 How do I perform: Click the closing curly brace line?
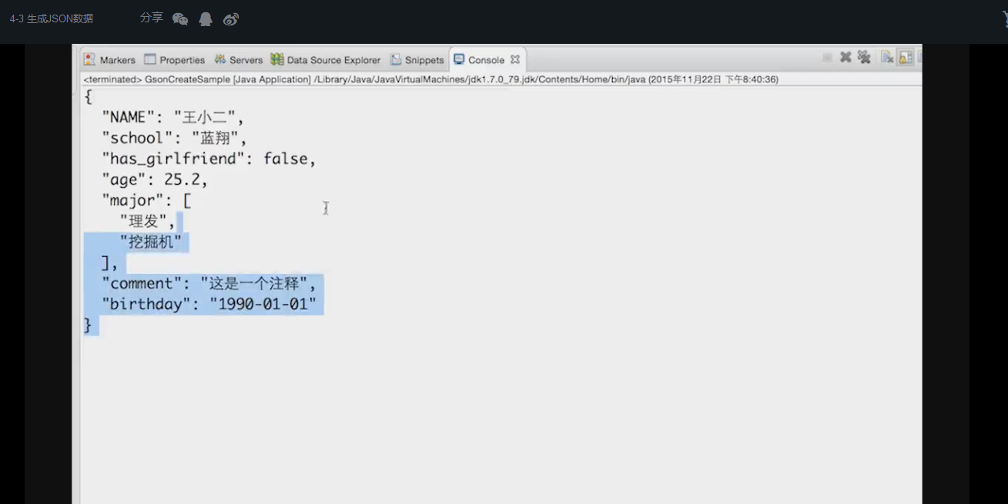(x=88, y=325)
